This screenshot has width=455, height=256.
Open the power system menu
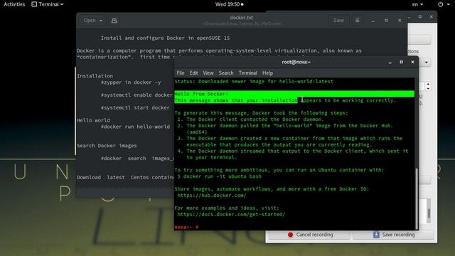click(444, 4)
